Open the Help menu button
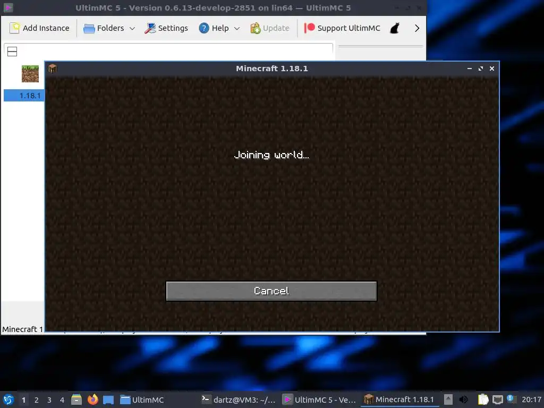 [x=214, y=28]
